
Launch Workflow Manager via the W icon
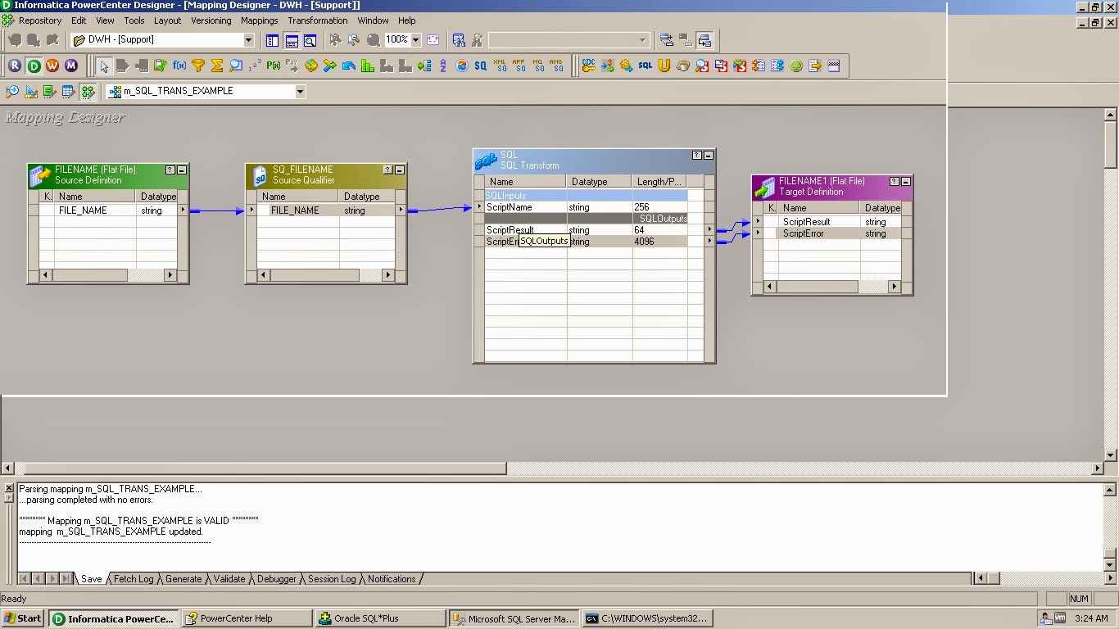(51, 66)
